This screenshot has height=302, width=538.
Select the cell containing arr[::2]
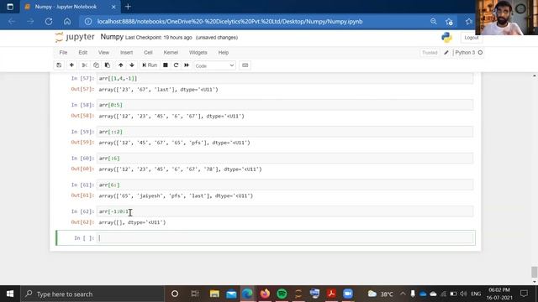click(x=285, y=132)
